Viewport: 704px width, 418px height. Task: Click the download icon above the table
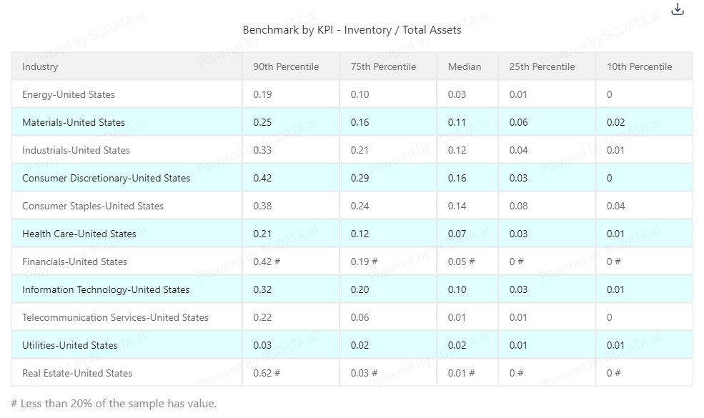coord(678,9)
